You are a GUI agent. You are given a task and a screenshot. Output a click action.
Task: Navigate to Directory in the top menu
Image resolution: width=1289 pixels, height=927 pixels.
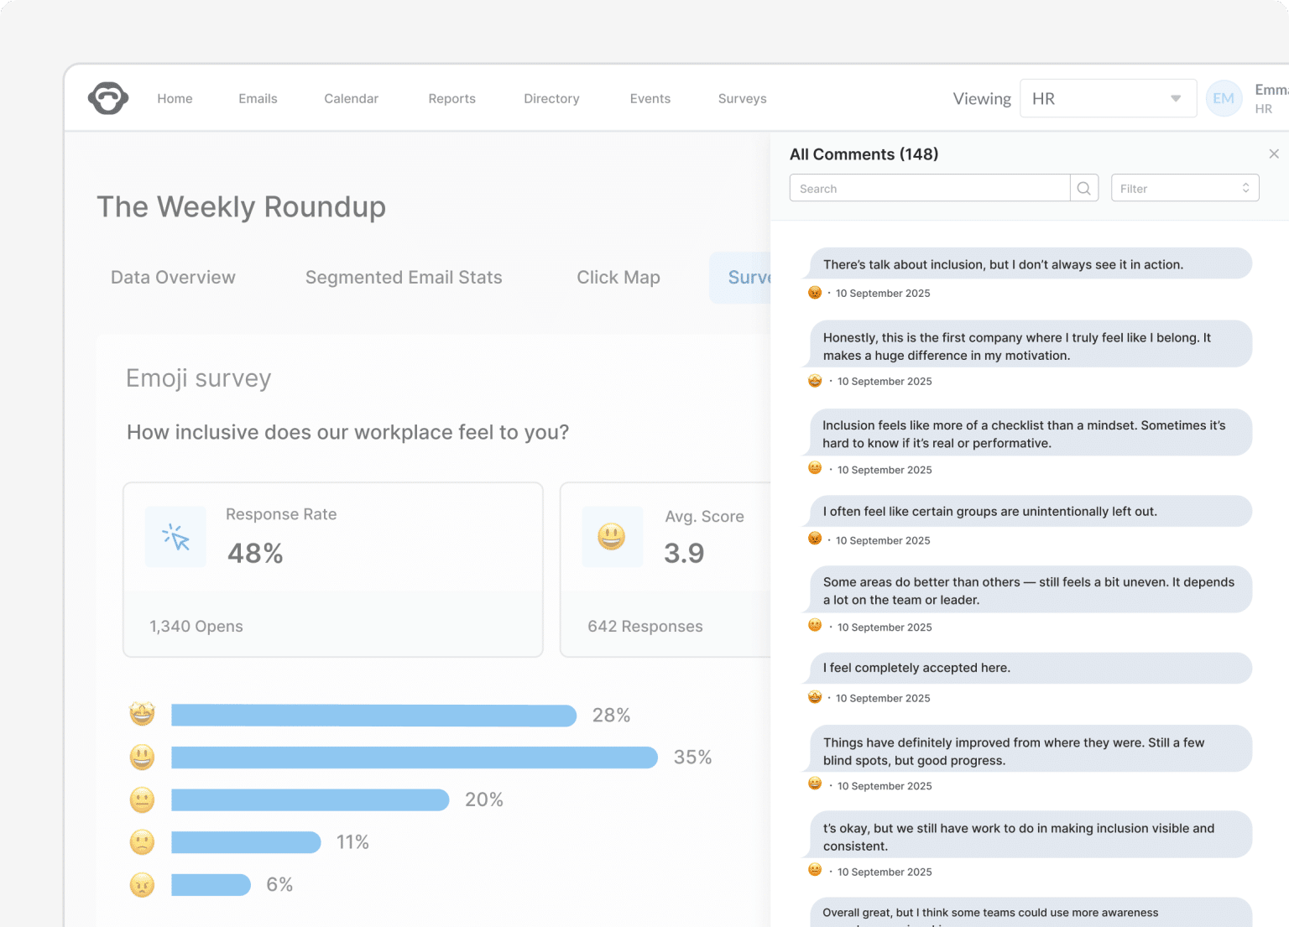(551, 98)
